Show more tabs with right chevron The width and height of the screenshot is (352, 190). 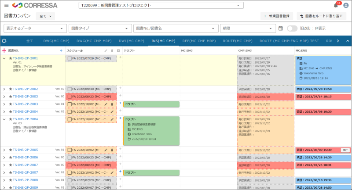coord(338,41)
